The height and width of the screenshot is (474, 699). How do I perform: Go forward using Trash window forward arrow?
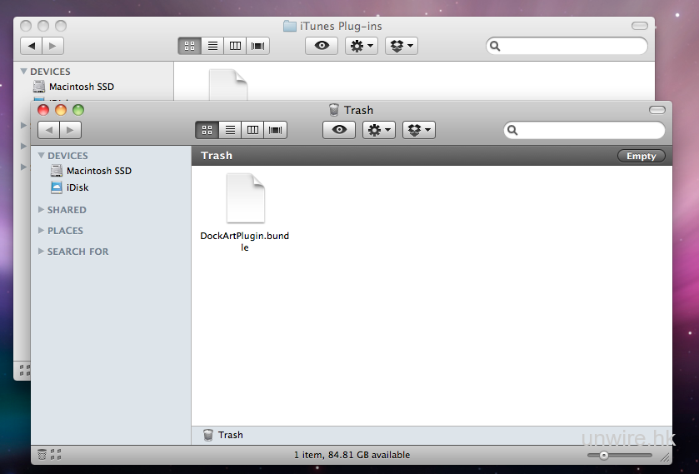(x=71, y=130)
